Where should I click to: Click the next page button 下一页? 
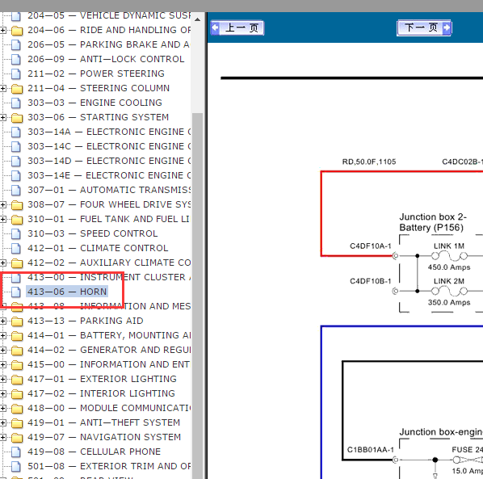click(424, 27)
